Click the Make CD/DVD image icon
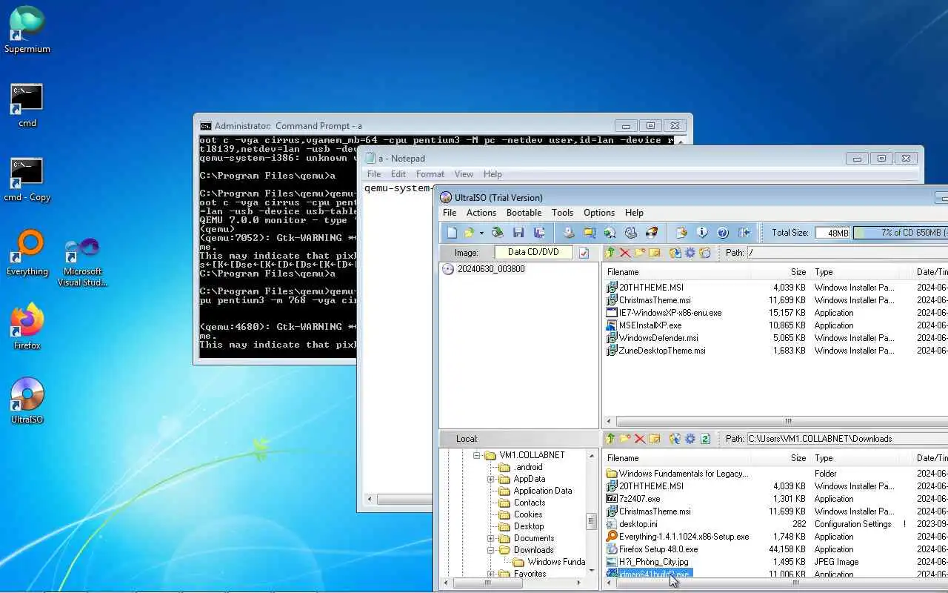This screenshot has width=948, height=593. pos(569,233)
